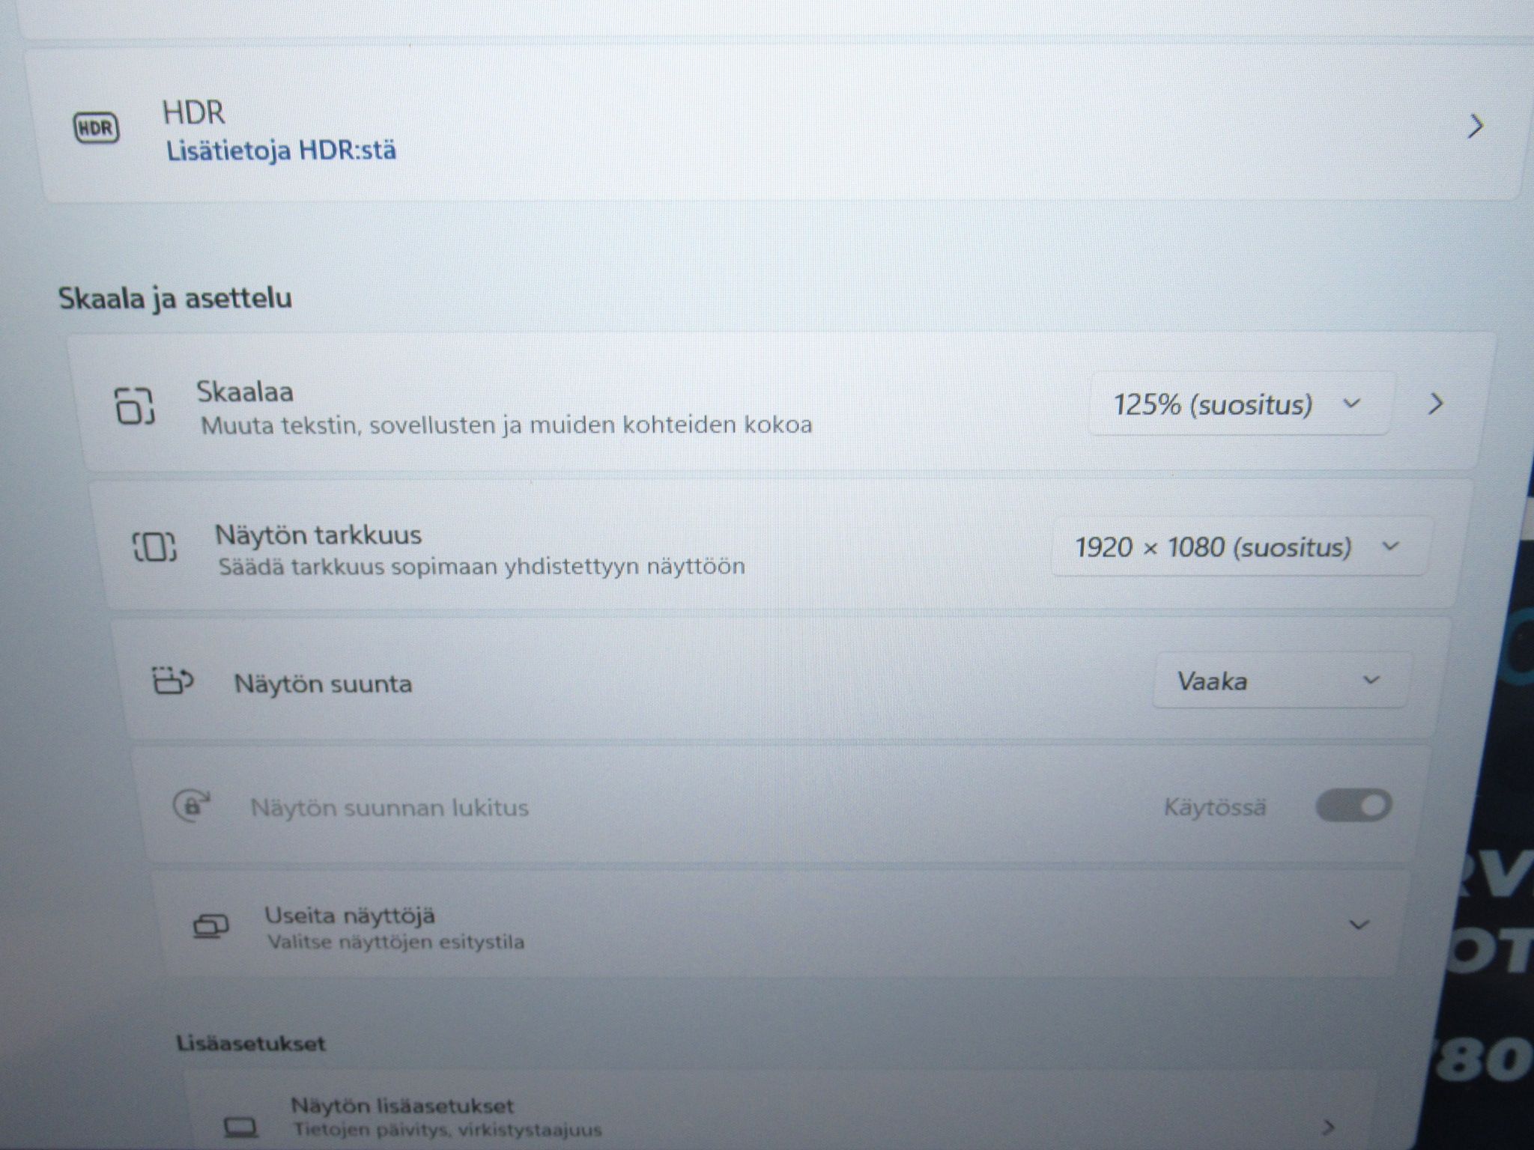Click the Skaala ja asettelu heading
Viewport: 1534px width, 1150px height.
pyautogui.click(x=175, y=298)
